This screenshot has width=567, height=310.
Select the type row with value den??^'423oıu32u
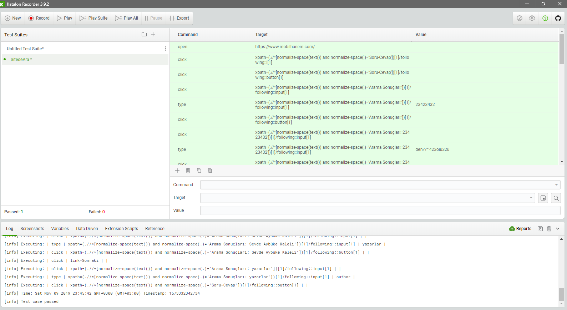click(x=364, y=149)
